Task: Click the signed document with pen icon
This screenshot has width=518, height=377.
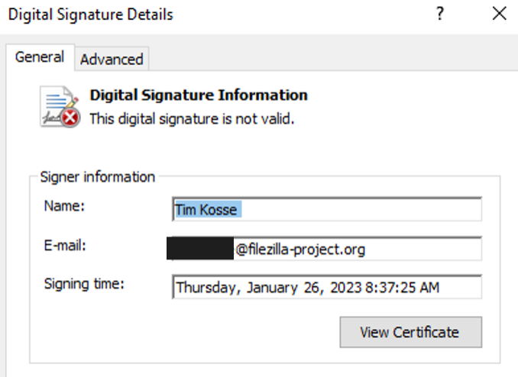Action: tap(58, 103)
